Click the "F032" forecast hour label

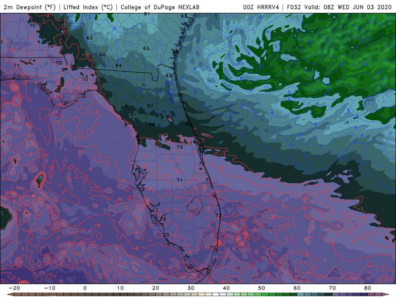click(x=294, y=7)
